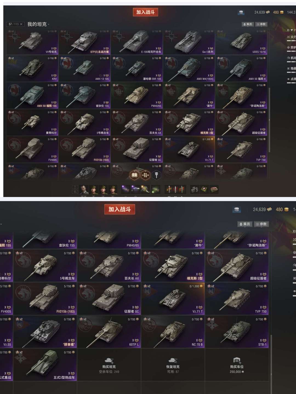Toggle the 参数 parameters button in lower screenshot

261,224
